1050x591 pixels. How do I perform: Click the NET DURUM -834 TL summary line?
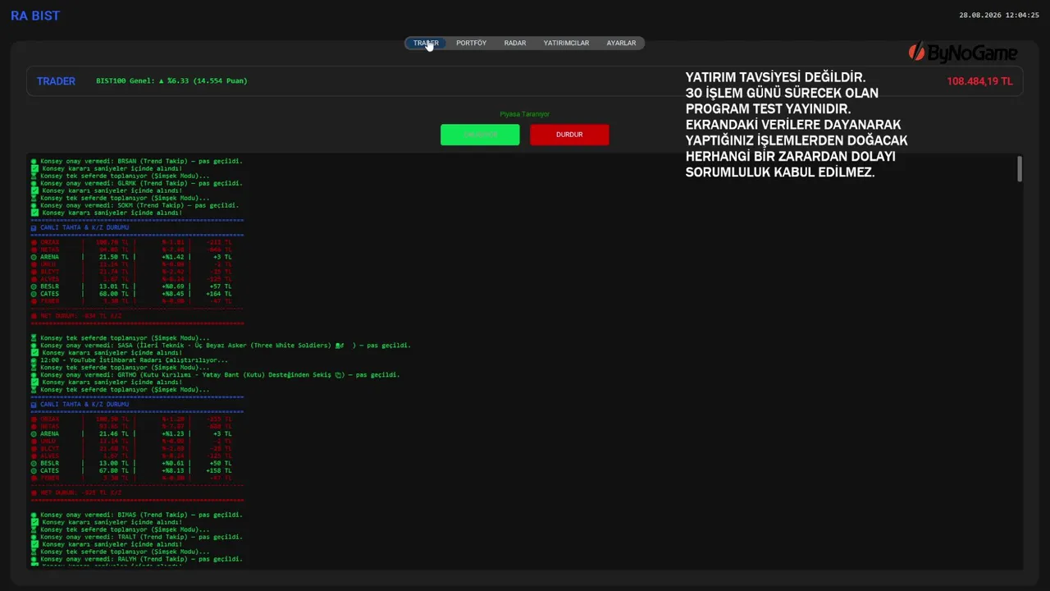[76, 315]
